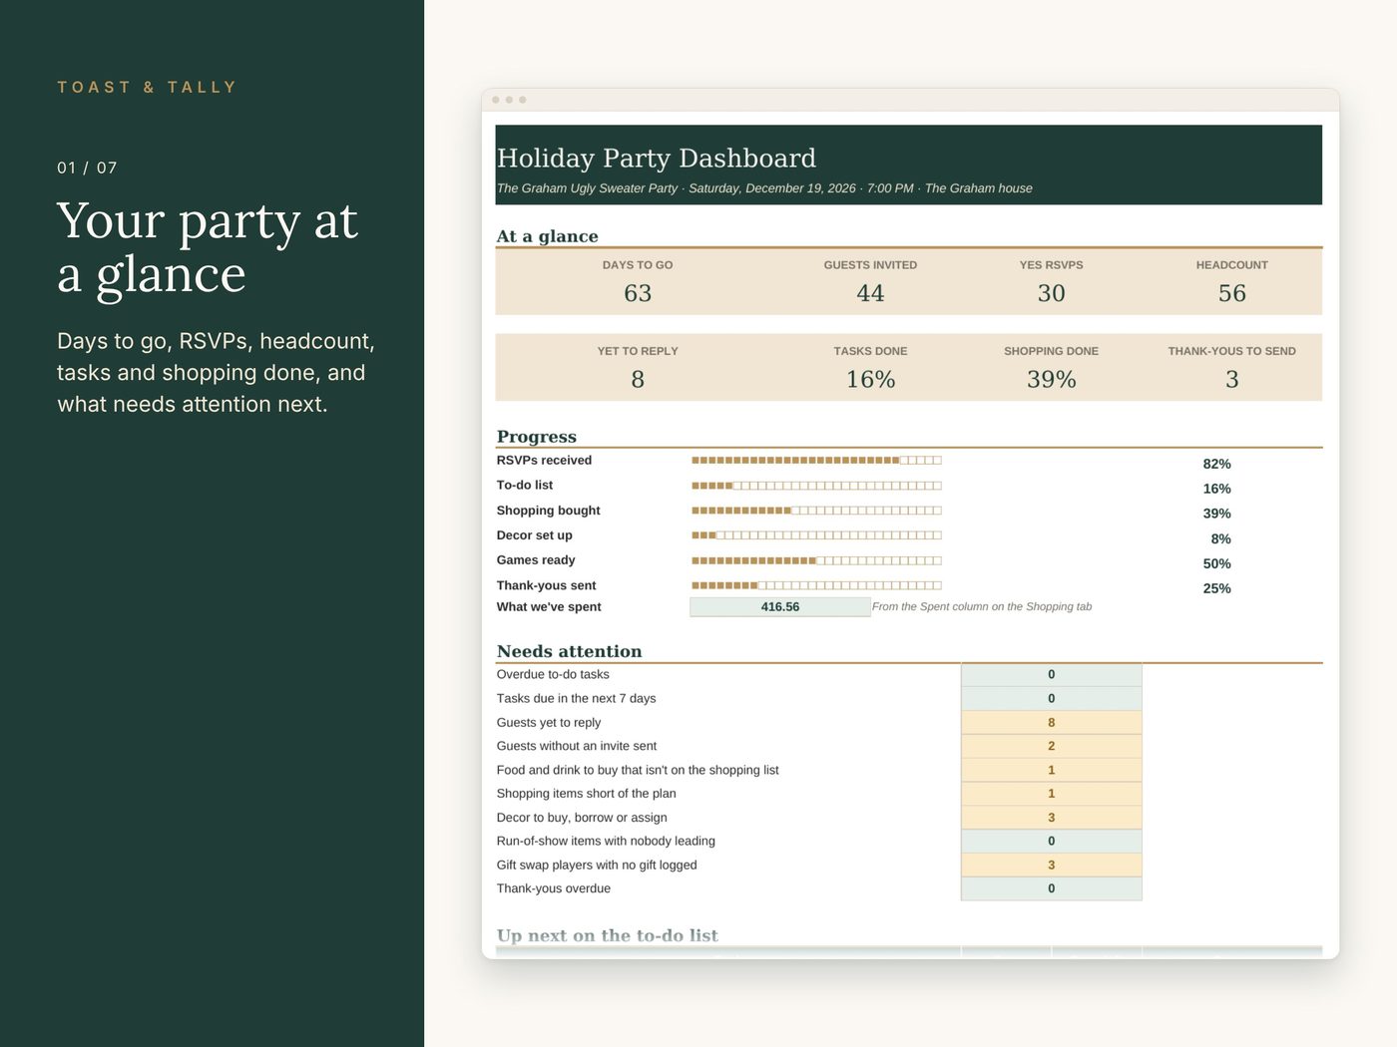Click the Tasks Done 16% value
This screenshot has width=1397, height=1047.
click(870, 379)
